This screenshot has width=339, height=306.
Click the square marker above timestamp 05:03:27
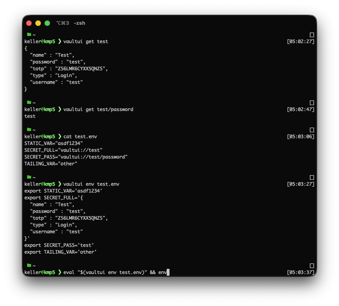(x=312, y=178)
